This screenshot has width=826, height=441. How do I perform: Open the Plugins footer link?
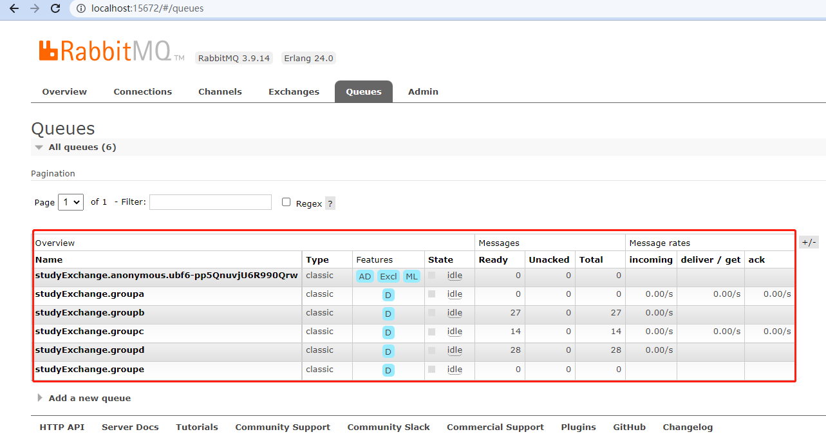pos(578,427)
